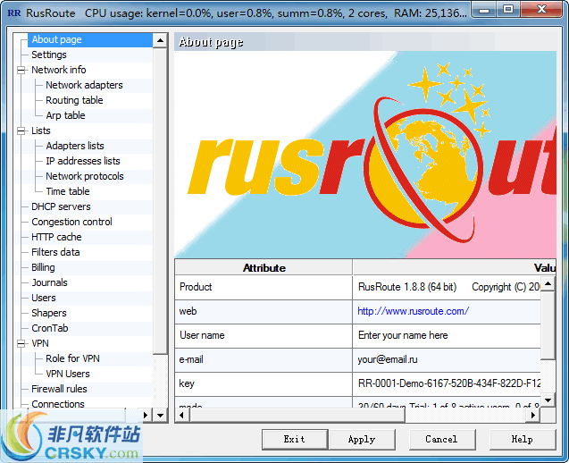Click the Product attribute cell
This screenshot has height=463, width=569.
(264, 287)
